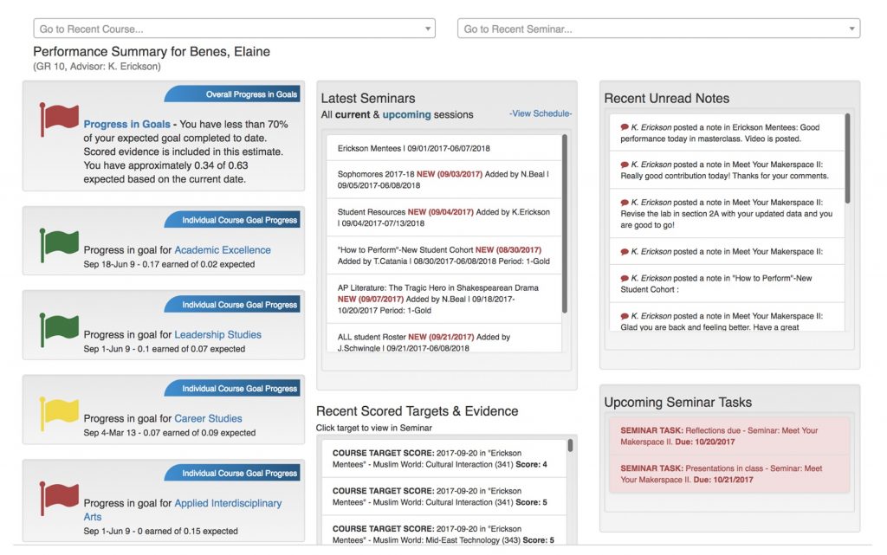Screen dimensions: 887x555
Task: Open the Progress in Goals link
Action: (x=126, y=125)
